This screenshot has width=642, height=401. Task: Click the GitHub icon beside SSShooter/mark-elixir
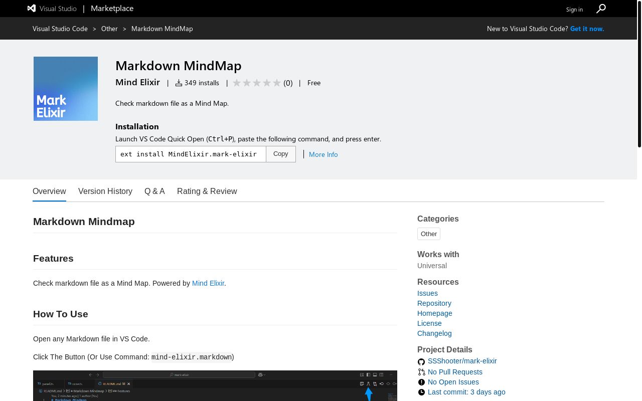(x=421, y=361)
